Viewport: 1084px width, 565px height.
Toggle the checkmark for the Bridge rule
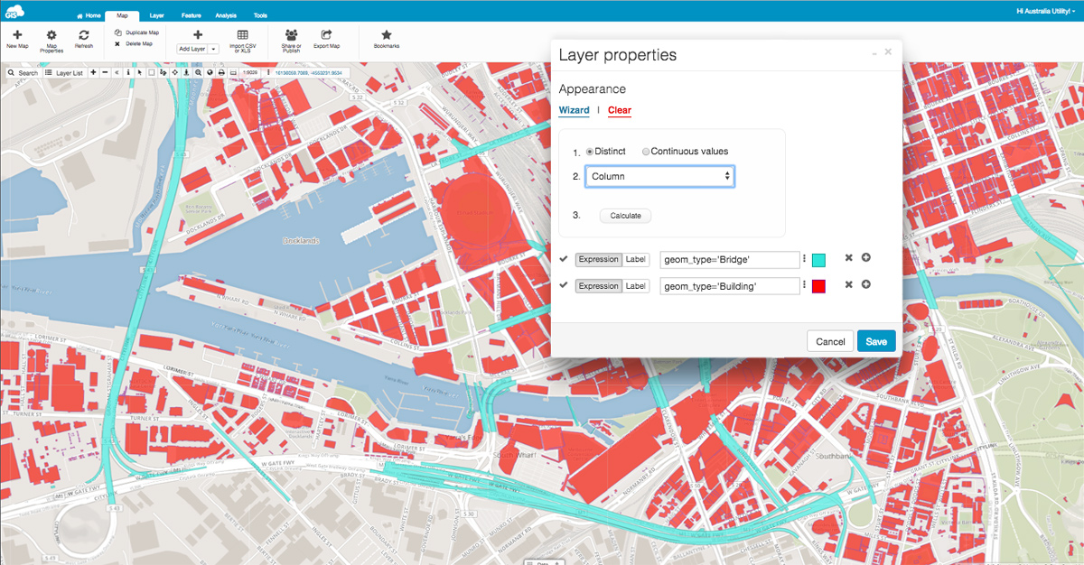pos(564,259)
